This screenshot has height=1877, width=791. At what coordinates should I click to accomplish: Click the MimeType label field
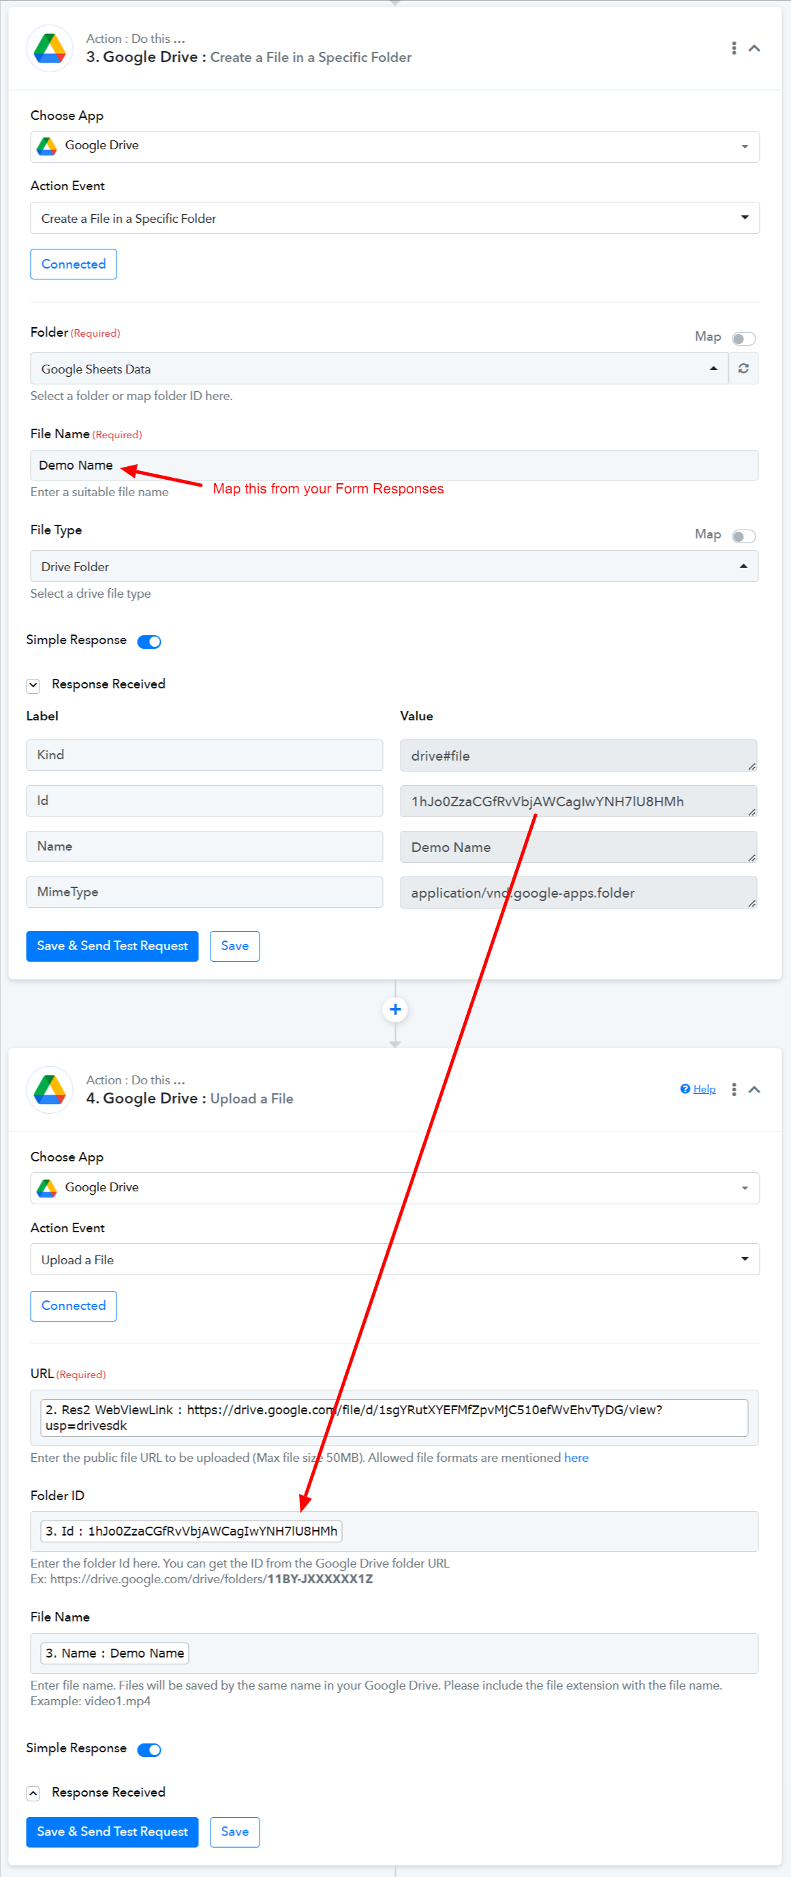pyautogui.click(x=204, y=892)
